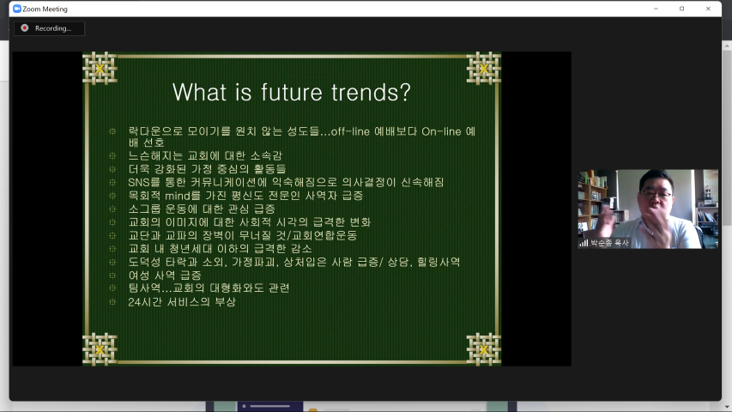Click the slide title 'What is future trends?'
The image size is (732, 412).
click(292, 92)
